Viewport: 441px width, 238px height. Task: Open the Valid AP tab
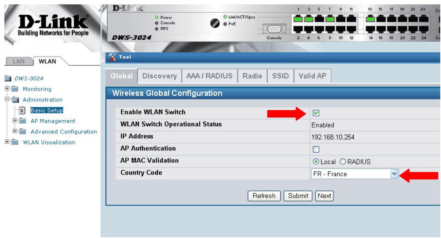(313, 76)
